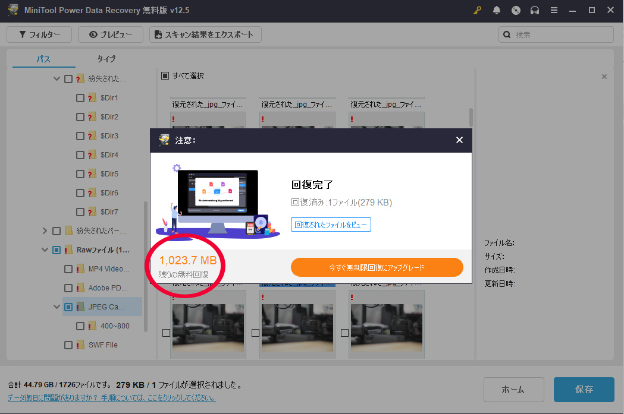Switch to the パス tab
Viewport: 624px width, 414px height.
click(44, 59)
